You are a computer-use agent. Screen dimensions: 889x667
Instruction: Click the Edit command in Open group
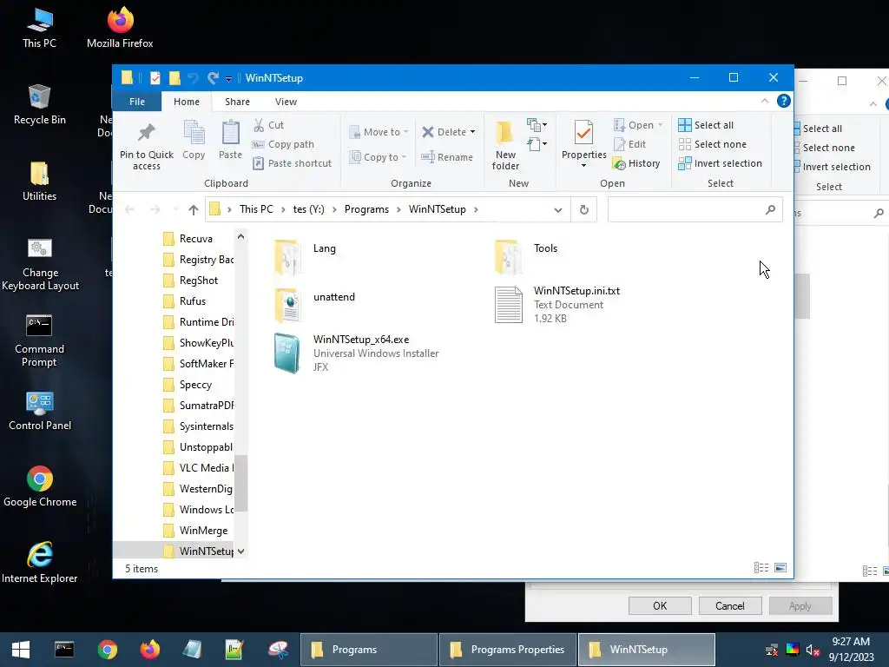point(630,144)
